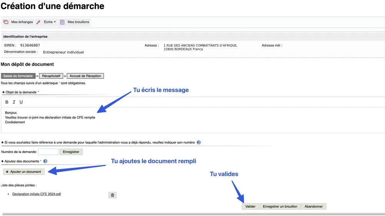Viewport: 385px width, 216px height.
Task: Select the Saisie du formulaire step
Action: point(18,76)
